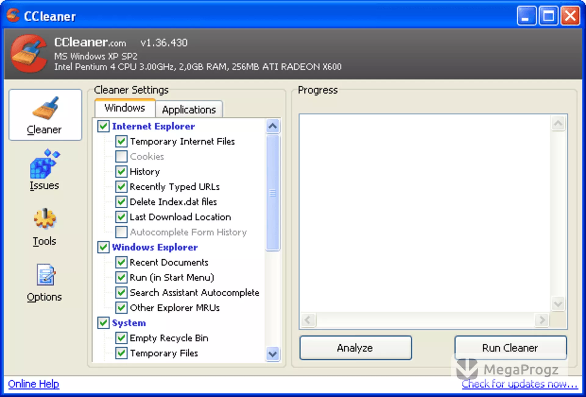The image size is (586, 397).
Task: Click the Analyze button
Action: (x=356, y=348)
